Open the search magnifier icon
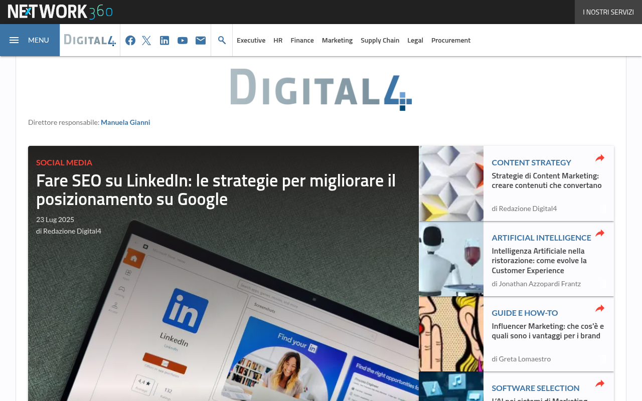Viewport: 642px width, 401px height. tap(222, 40)
